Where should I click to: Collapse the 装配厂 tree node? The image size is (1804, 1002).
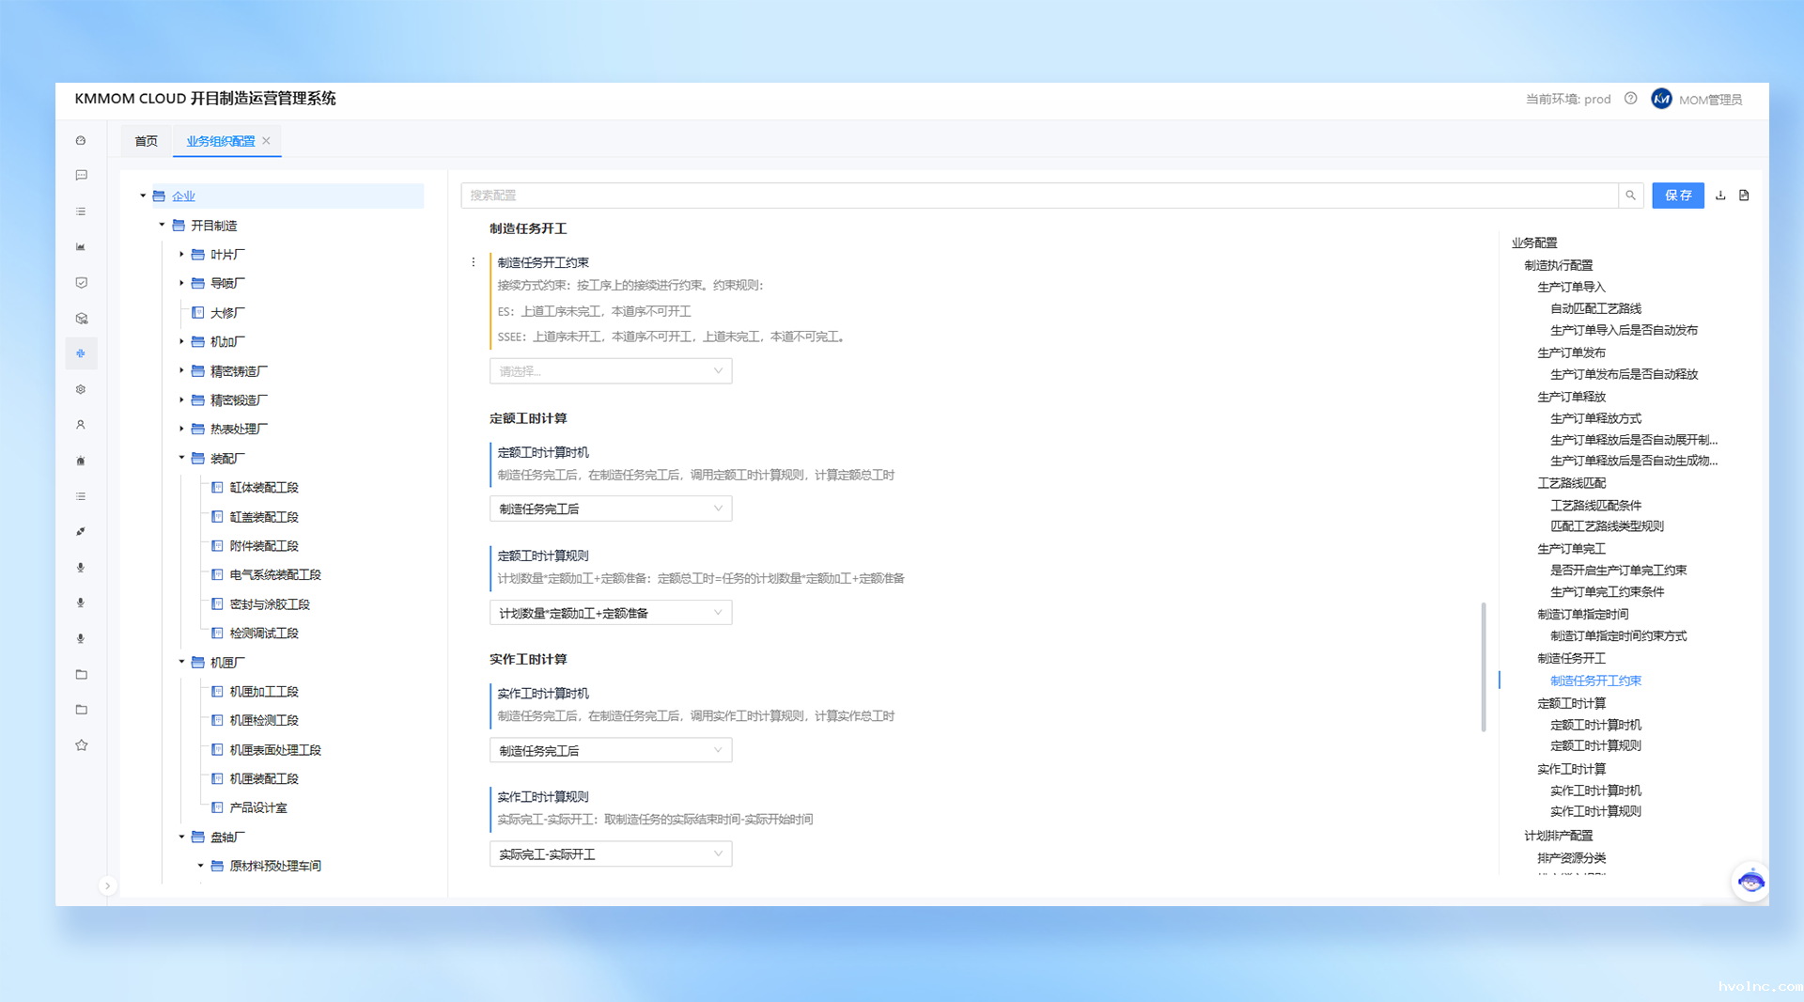[181, 458]
